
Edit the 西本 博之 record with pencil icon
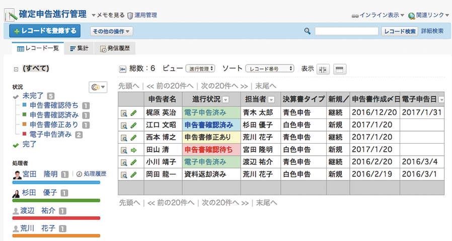tap(133, 138)
